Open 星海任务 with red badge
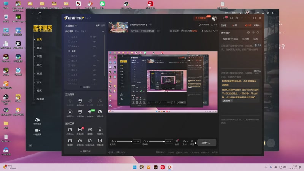 80,131
